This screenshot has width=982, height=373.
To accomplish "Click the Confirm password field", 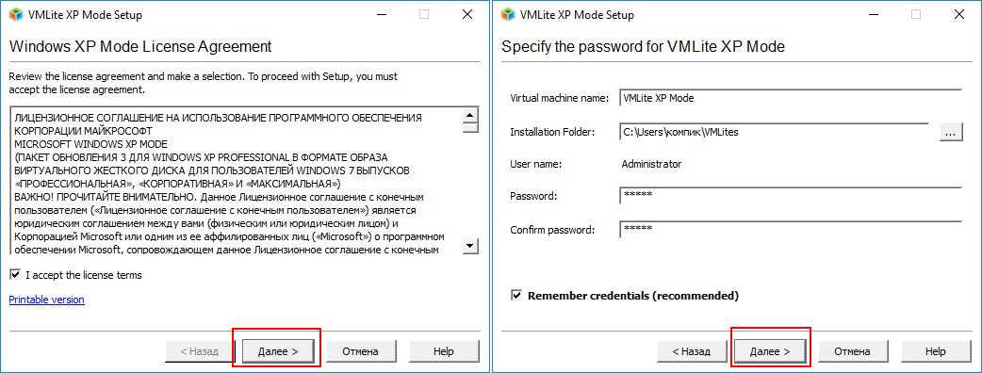I will [x=791, y=229].
